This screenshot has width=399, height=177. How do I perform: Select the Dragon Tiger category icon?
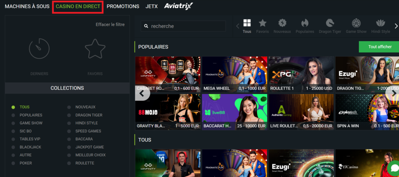[x=330, y=23]
